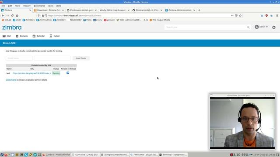Image resolution: width=280 pixels, height=157 pixels.
Task: Toggle Persist on Reload for test zimlet
Action: point(68,73)
